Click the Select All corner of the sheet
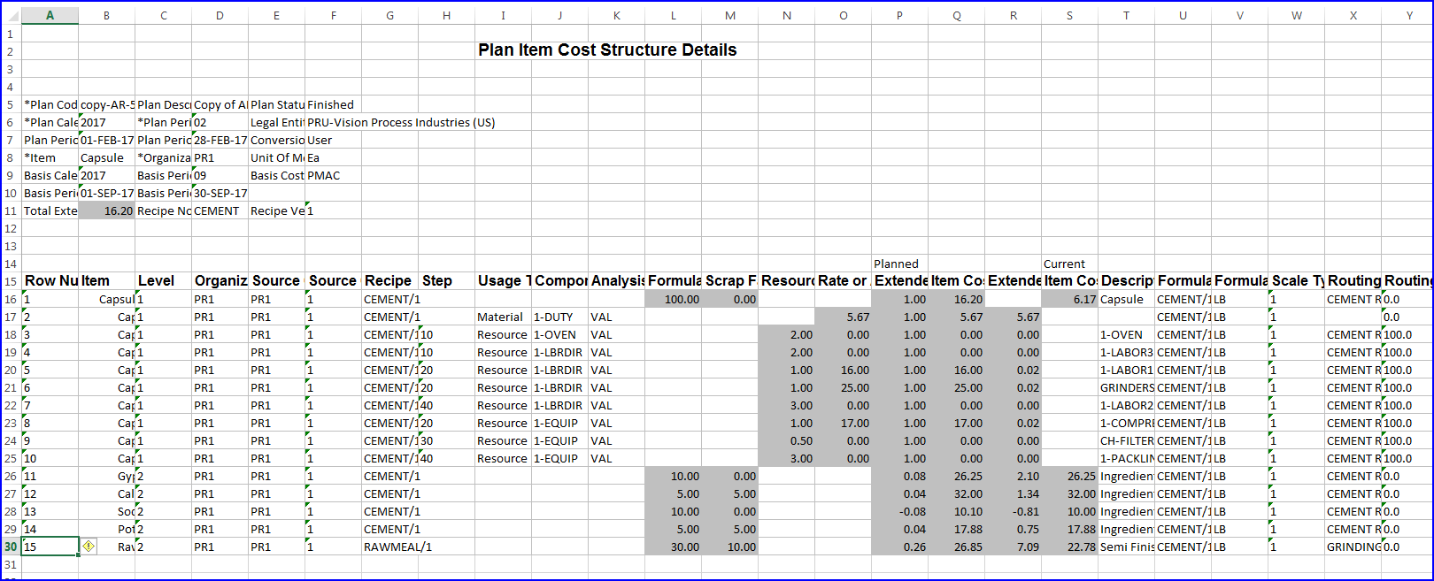The width and height of the screenshot is (1434, 581). (x=11, y=16)
